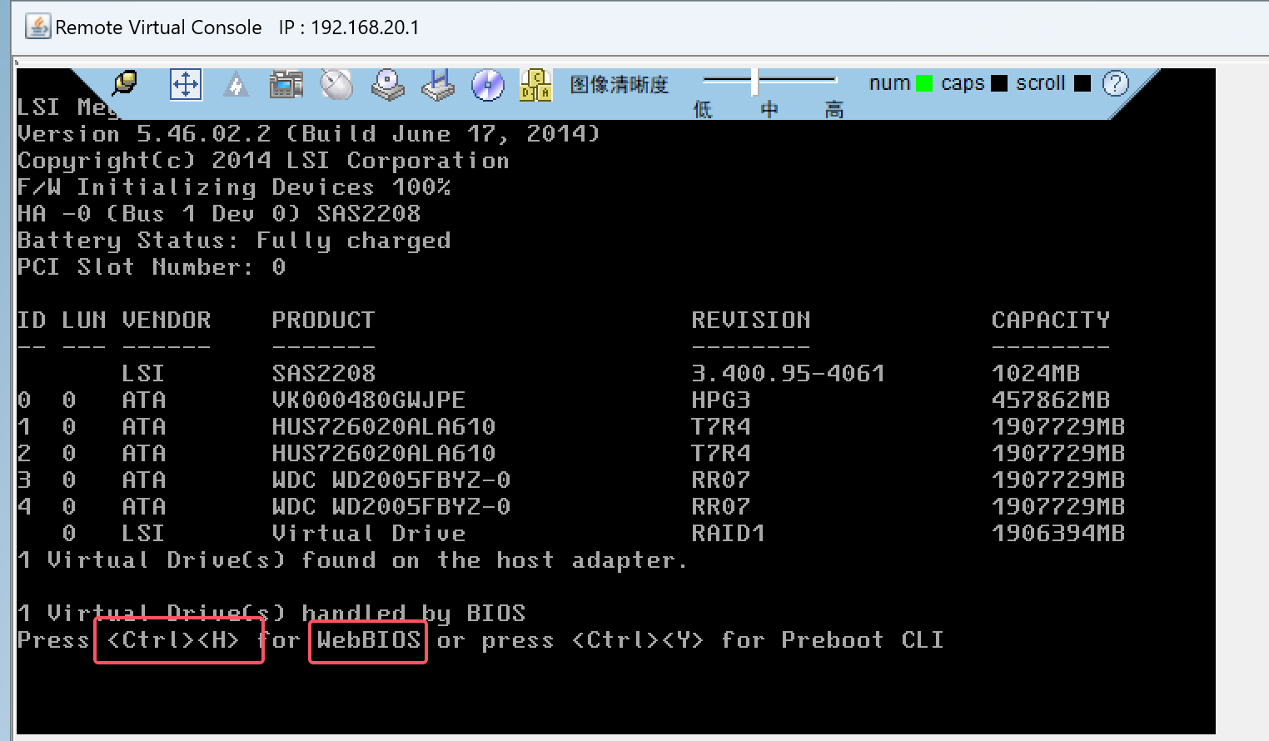The image size is (1269, 741).
Task: Click the WebBIOS text
Action: 368,640
